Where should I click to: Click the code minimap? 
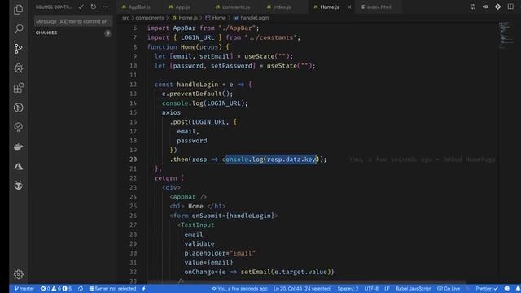506,35
